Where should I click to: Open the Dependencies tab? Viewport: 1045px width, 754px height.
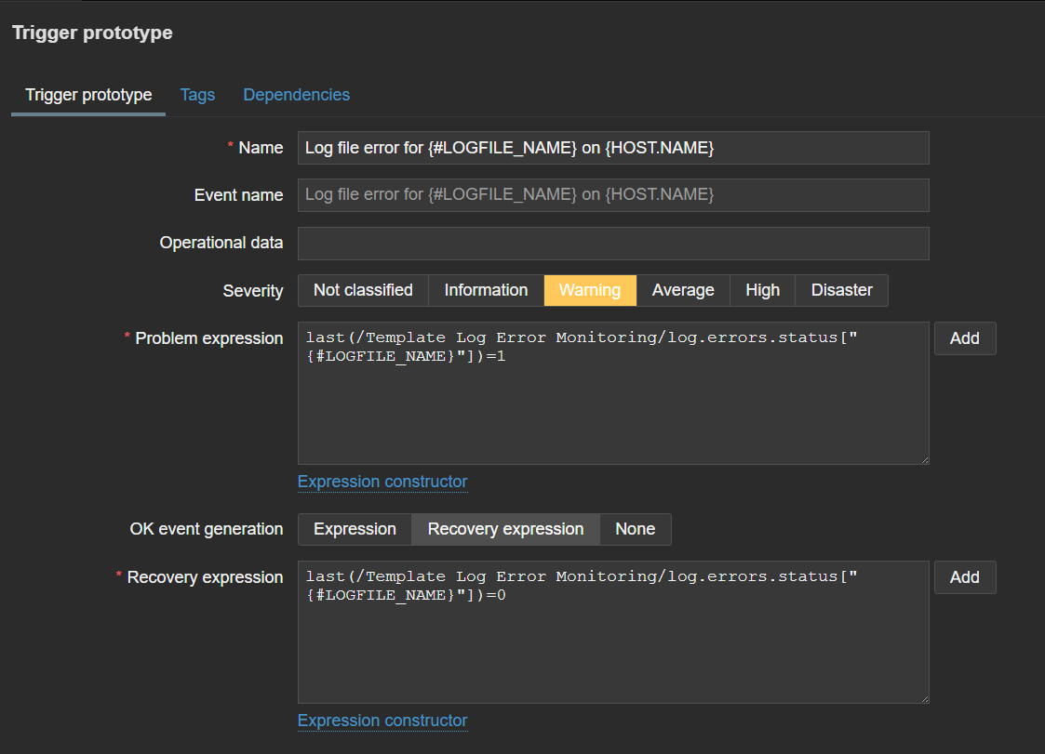coord(297,95)
